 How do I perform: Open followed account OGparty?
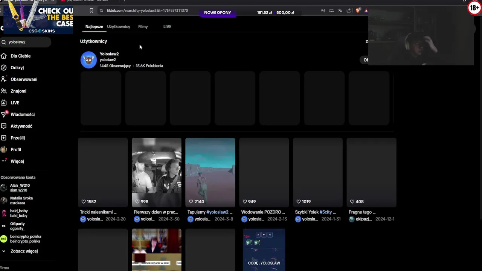[13, 226]
